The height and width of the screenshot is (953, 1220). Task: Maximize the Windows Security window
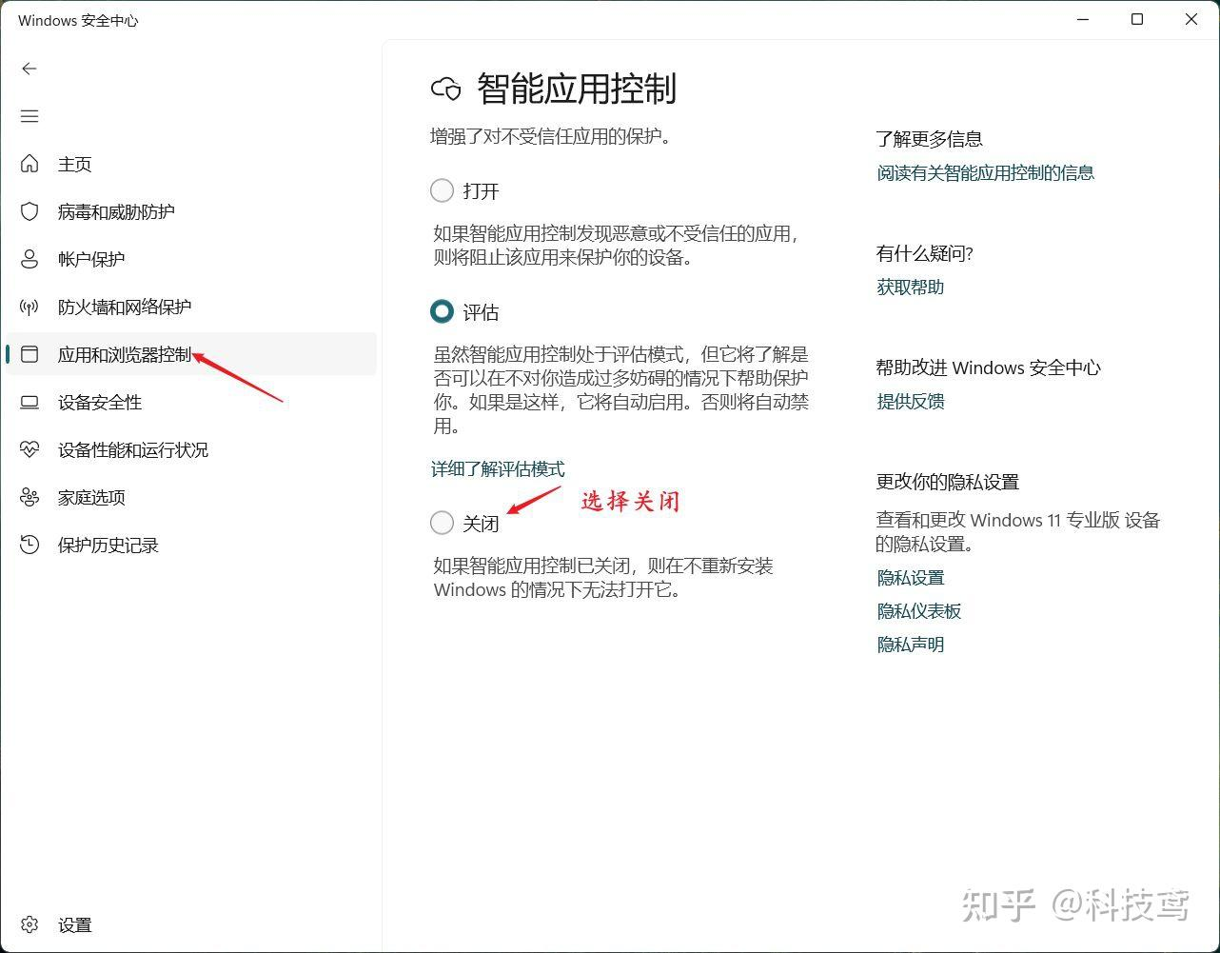pos(1137,19)
